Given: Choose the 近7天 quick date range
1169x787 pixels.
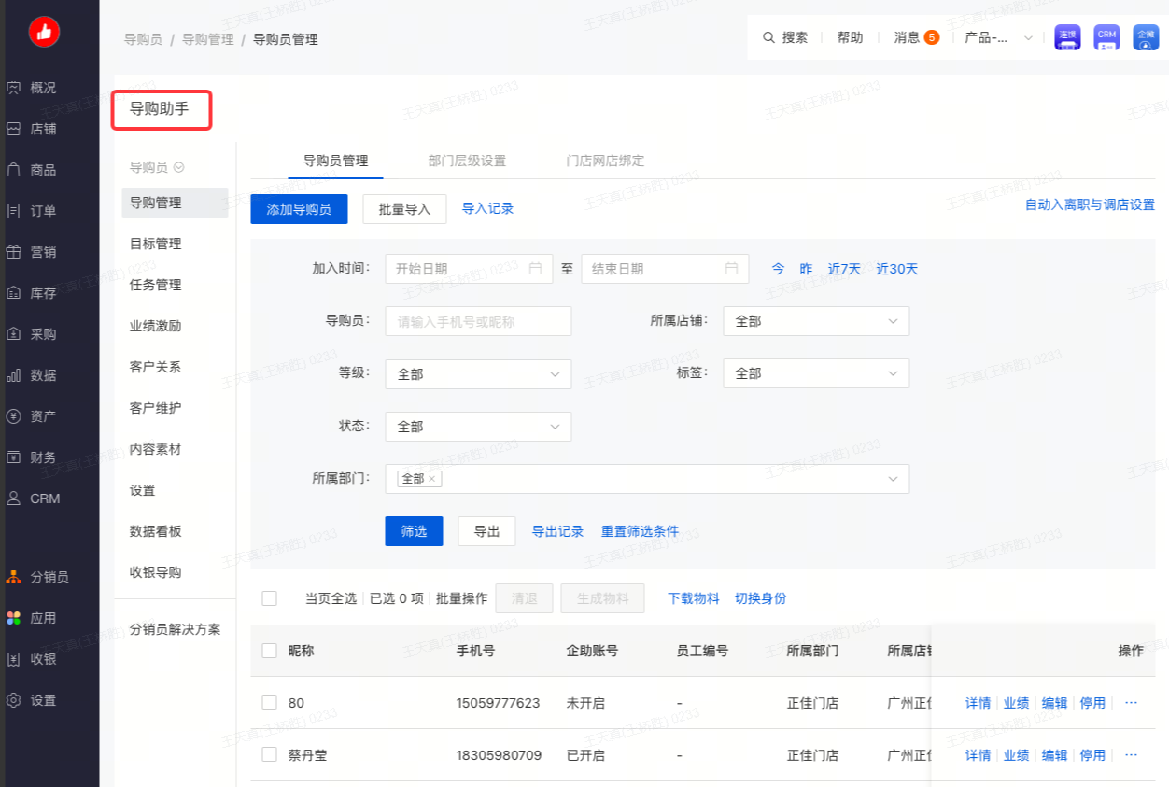Looking at the screenshot, I should [x=844, y=269].
